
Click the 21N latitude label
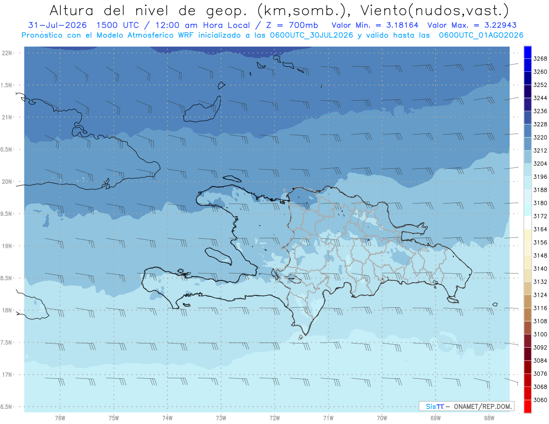pyautogui.click(x=7, y=118)
